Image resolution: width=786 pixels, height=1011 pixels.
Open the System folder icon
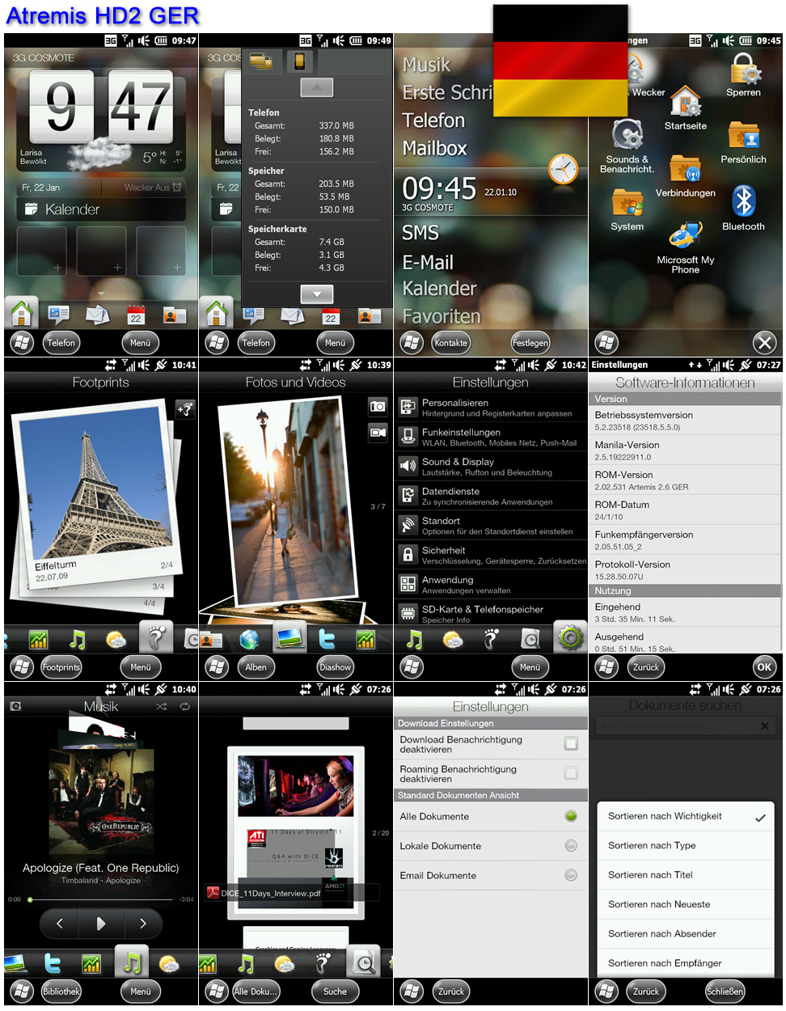click(x=628, y=203)
